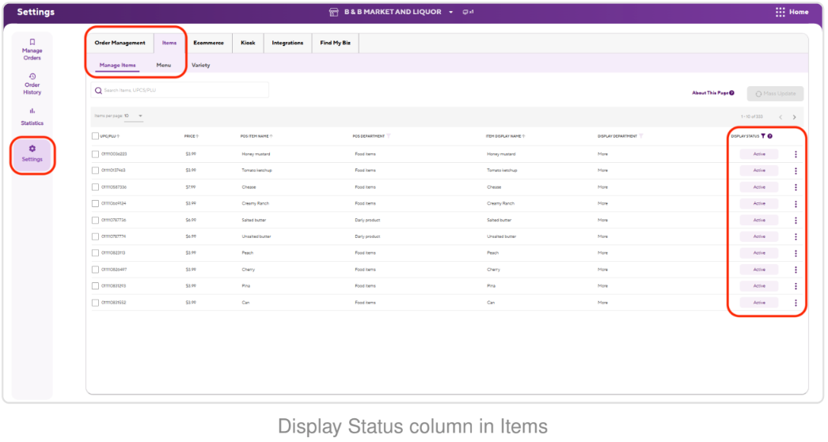Switch to the Items tab
The width and height of the screenshot is (828, 442).
pos(169,43)
